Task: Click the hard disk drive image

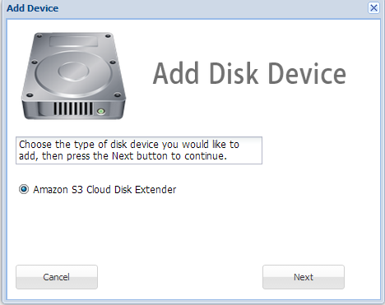Action: tap(73, 76)
